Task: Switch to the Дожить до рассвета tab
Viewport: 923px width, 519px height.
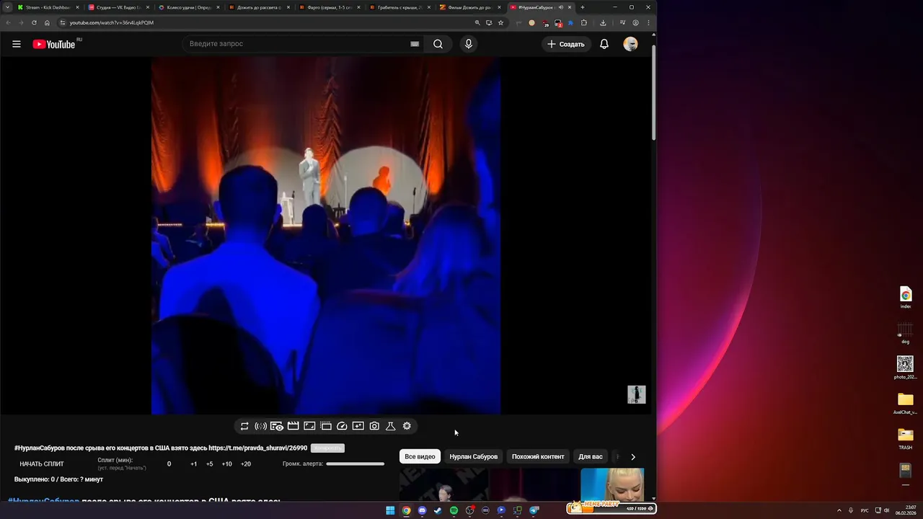Action: tap(258, 7)
